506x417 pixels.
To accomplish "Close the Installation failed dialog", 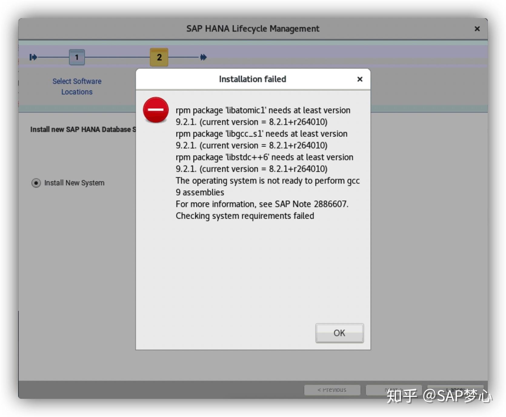I will point(360,79).
